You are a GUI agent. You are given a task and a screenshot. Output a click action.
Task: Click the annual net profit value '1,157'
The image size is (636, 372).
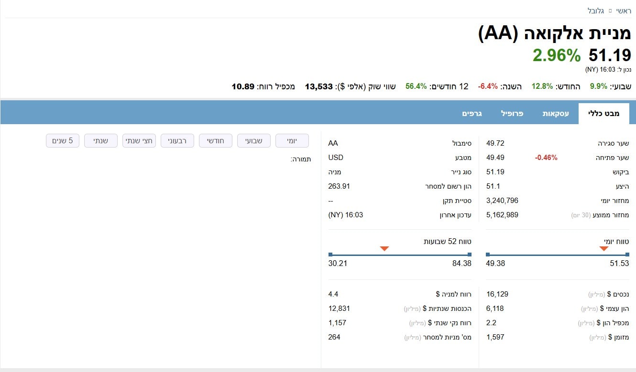pos(337,323)
